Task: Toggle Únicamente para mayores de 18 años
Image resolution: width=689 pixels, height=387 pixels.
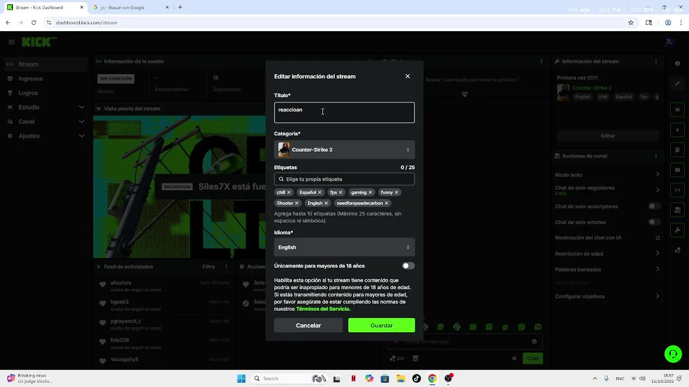Action: pyautogui.click(x=409, y=266)
